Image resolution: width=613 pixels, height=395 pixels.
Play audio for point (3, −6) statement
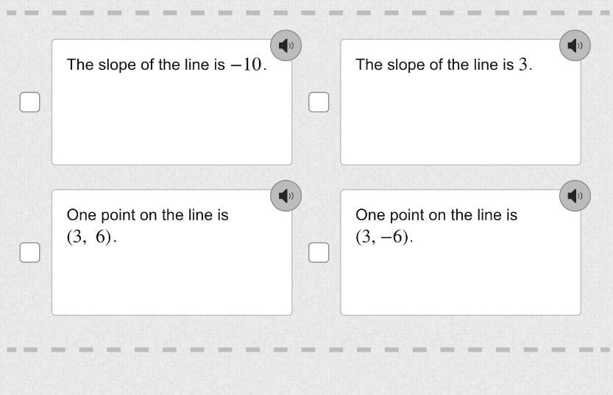[575, 195]
